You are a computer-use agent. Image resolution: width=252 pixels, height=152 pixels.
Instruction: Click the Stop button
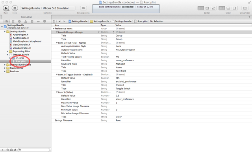pos(15,8)
